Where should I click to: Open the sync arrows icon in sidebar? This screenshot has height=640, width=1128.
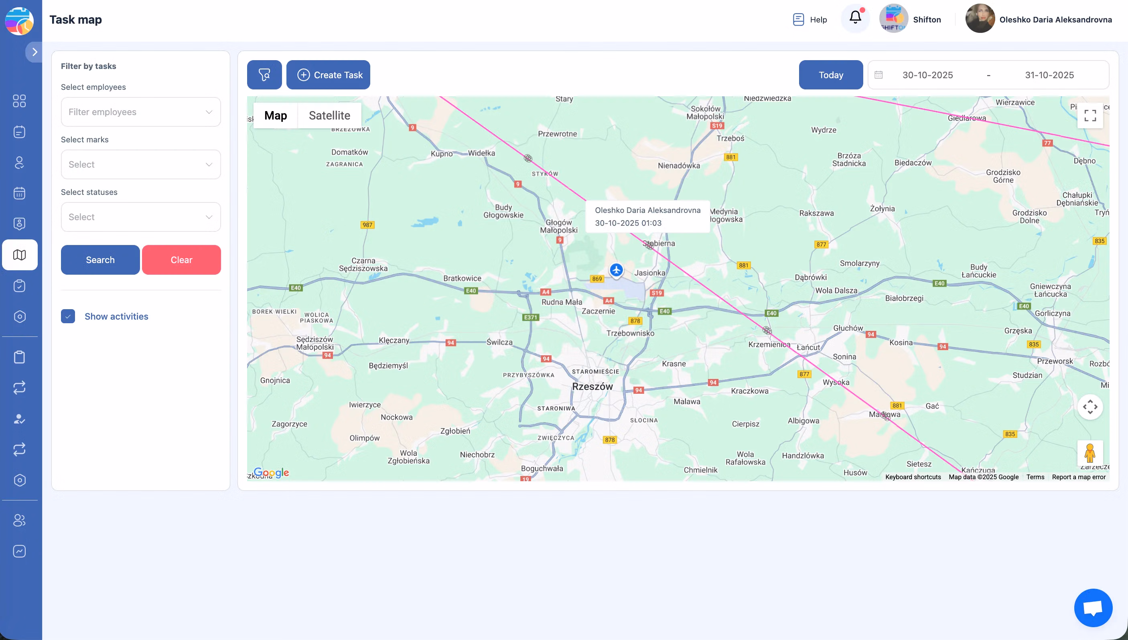coord(19,387)
